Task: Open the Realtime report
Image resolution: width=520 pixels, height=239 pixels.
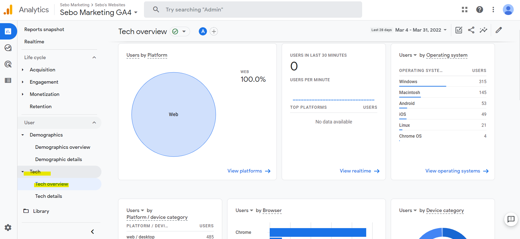Action: (34, 42)
